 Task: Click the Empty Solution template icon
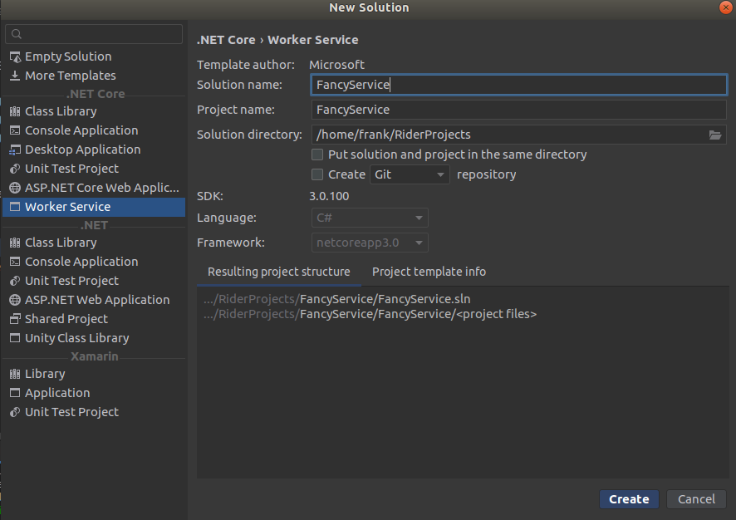[15, 56]
